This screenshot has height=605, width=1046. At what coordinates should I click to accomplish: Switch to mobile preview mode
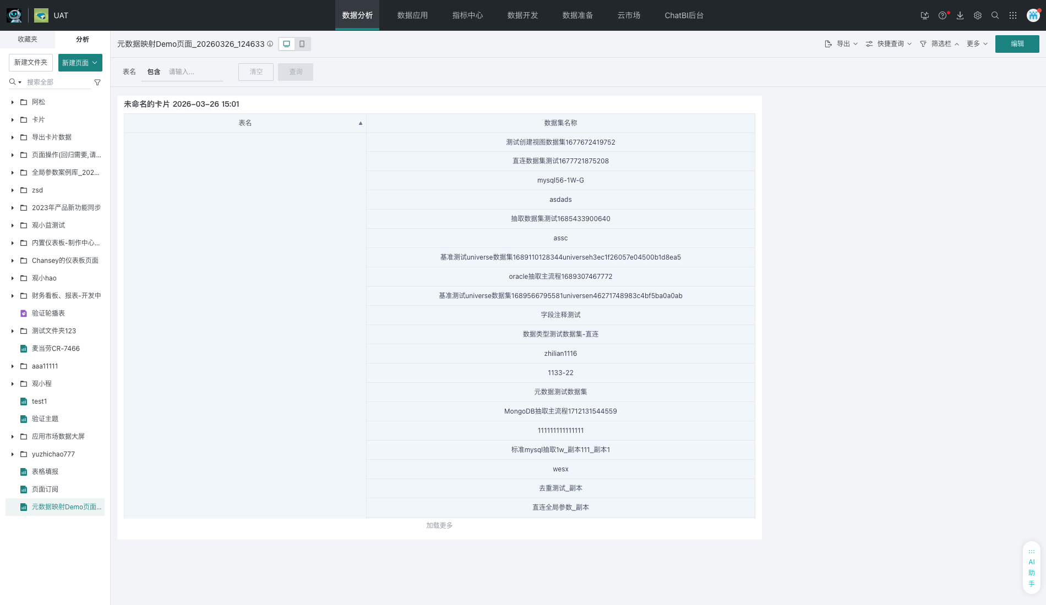click(302, 44)
